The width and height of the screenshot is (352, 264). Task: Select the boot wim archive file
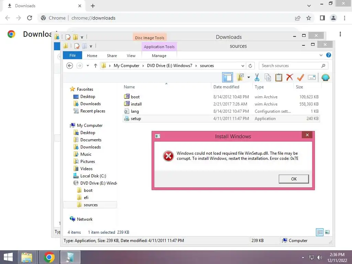click(x=135, y=97)
